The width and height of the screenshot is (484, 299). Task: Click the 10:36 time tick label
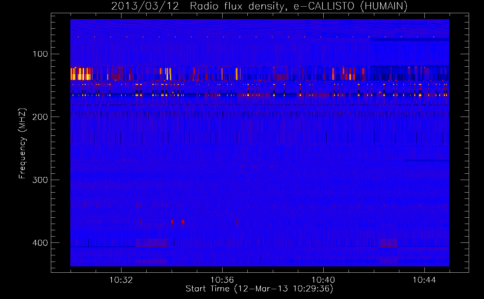point(222,280)
